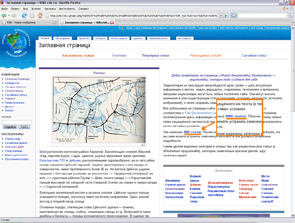Open the Home page icon
Image resolution: width=295 pixels, height=223 pixels.
pyautogui.click(x=40, y=15)
